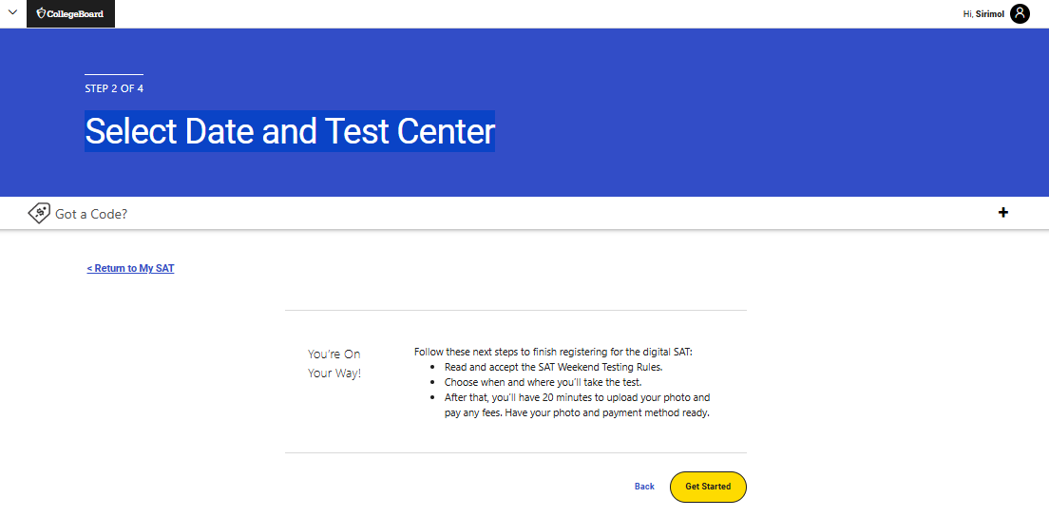The image size is (1049, 517).
Task: Click the discount tag icon
Action: [x=39, y=213]
